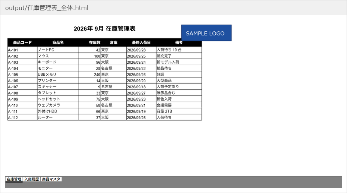
Task: Click the note 展示品含む
Action: point(179,93)
